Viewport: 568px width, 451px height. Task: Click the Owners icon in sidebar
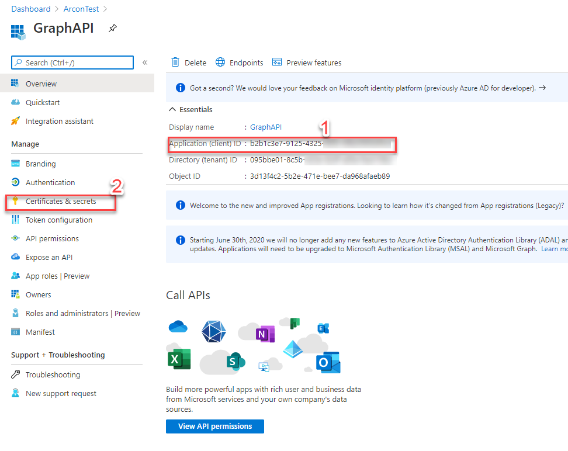[15, 294]
